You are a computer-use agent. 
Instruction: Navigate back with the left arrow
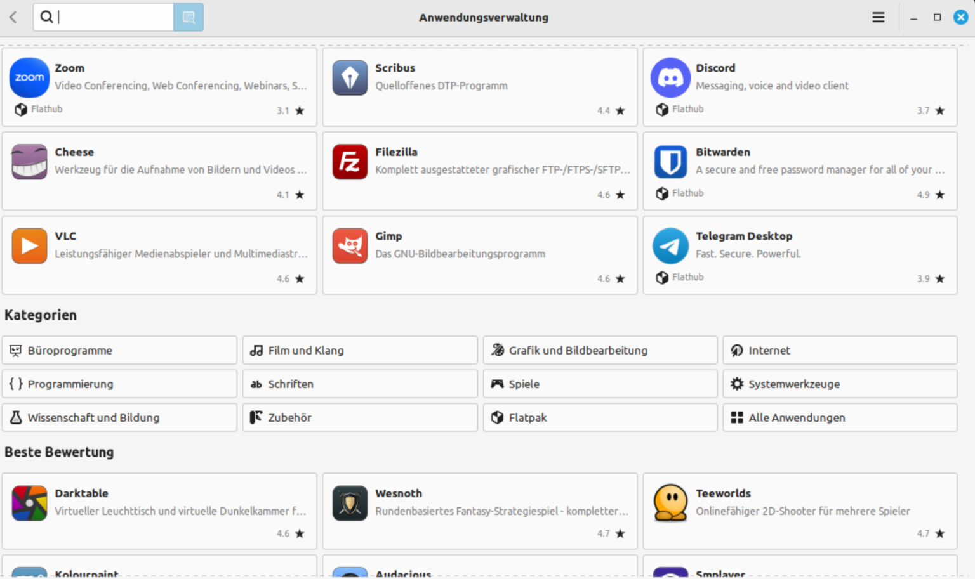pyautogui.click(x=13, y=17)
